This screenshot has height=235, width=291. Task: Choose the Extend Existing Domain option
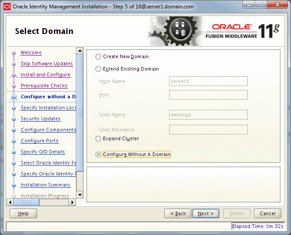tap(98, 69)
